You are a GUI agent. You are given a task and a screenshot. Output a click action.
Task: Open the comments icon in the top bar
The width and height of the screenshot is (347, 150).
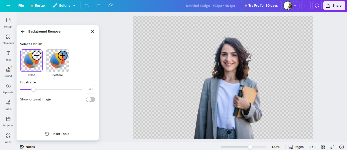tap(317, 5)
